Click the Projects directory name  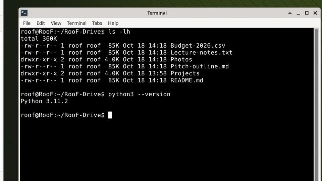pyautogui.click(x=185, y=73)
